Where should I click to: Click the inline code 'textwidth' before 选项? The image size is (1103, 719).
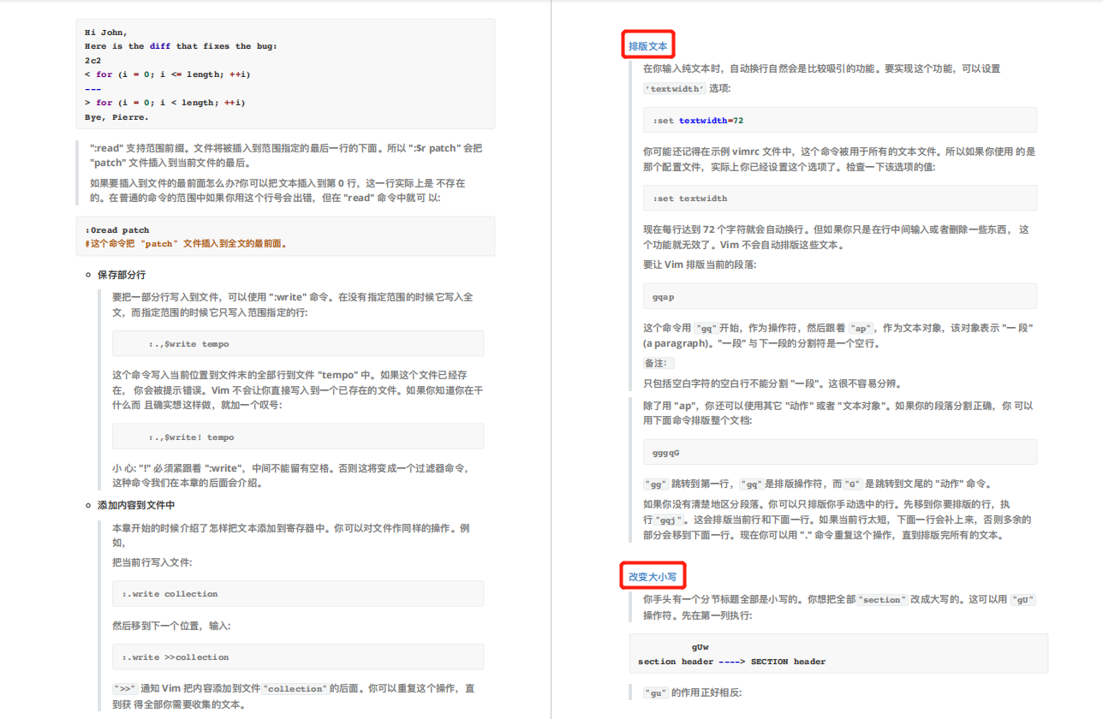pos(675,88)
